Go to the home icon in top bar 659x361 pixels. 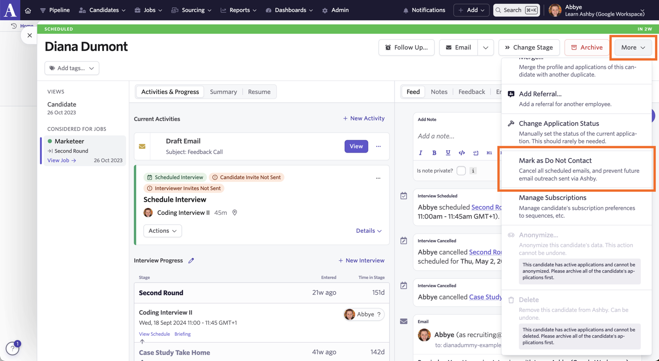click(28, 10)
